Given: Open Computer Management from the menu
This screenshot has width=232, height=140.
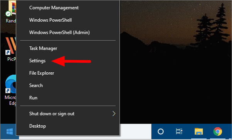Looking at the screenshot, I should (67, 8).
